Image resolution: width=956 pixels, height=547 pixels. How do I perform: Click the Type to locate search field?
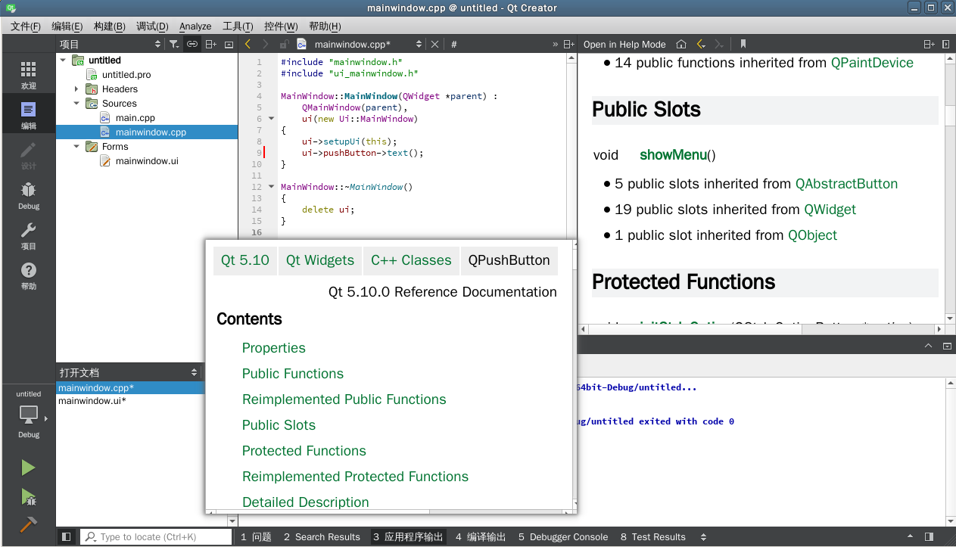click(x=156, y=537)
